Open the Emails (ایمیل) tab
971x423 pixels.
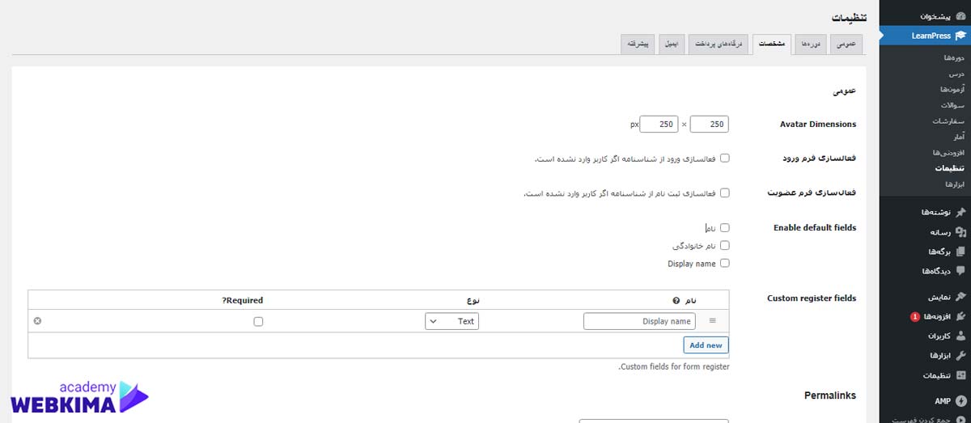pos(671,44)
